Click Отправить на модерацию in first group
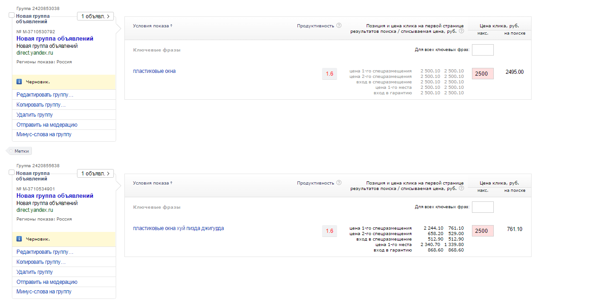The width and height of the screenshot is (589, 303). 47,125
